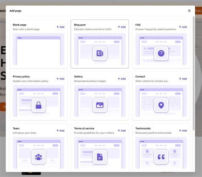Click the 'Testimonials' card title

tap(143, 128)
